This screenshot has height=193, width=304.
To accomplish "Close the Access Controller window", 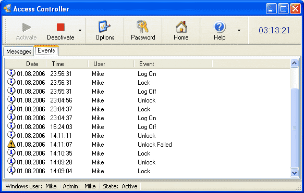I will coord(295,8).
